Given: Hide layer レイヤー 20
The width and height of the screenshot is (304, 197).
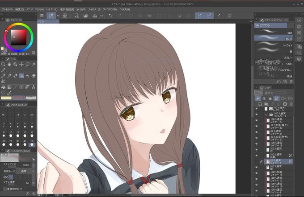Looking at the screenshot, I should click(x=257, y=138).
